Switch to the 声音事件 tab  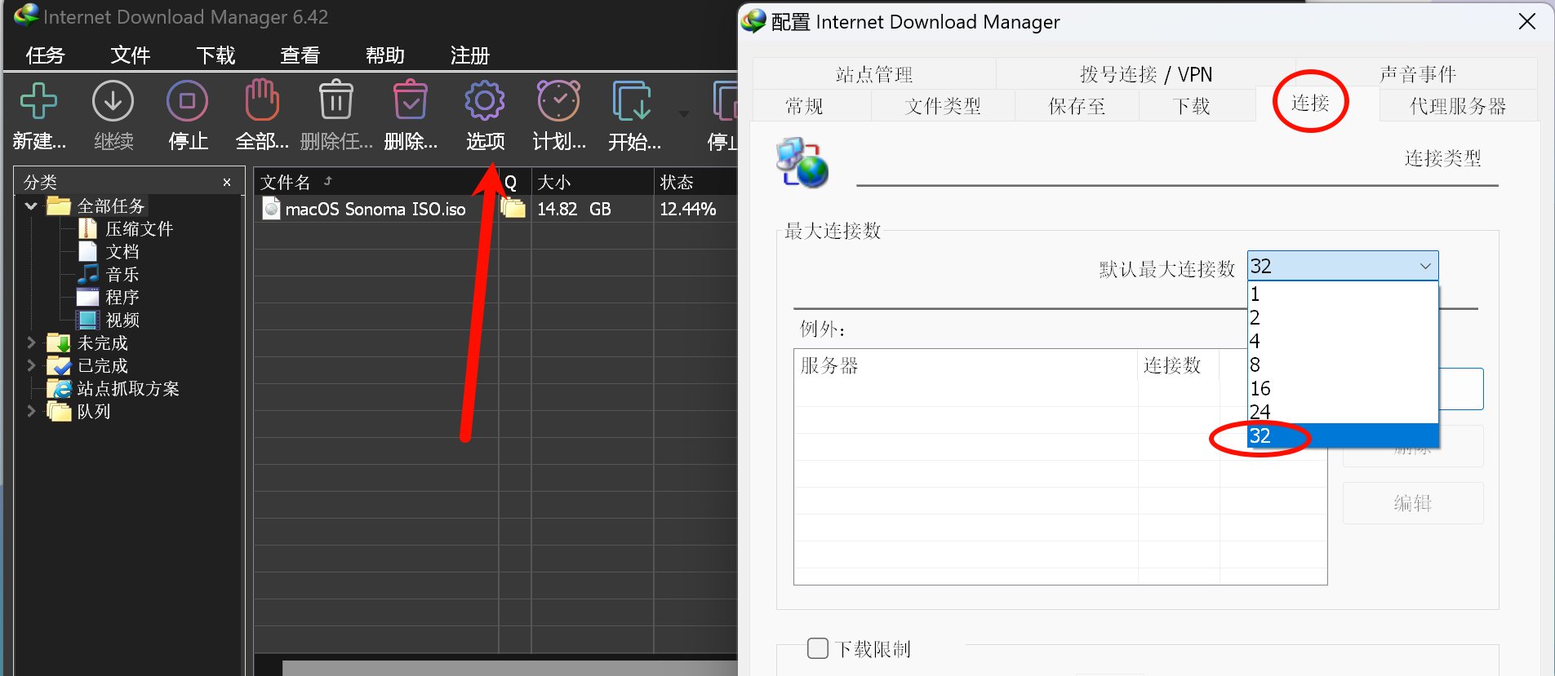click(1418, 74)
